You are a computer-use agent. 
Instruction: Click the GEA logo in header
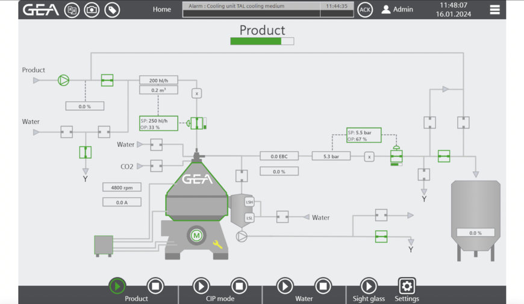41,10
